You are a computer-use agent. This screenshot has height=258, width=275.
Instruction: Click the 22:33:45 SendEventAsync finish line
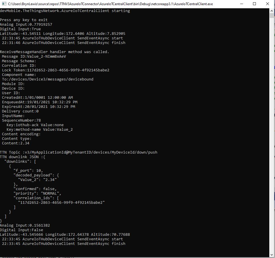[x=63, y=244]
